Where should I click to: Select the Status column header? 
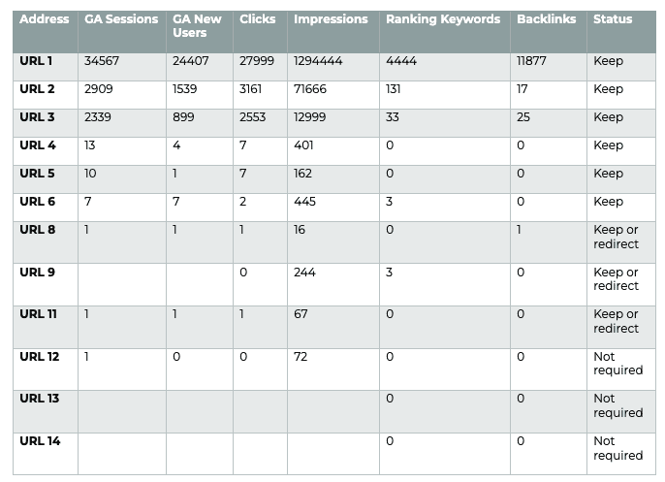613,19
